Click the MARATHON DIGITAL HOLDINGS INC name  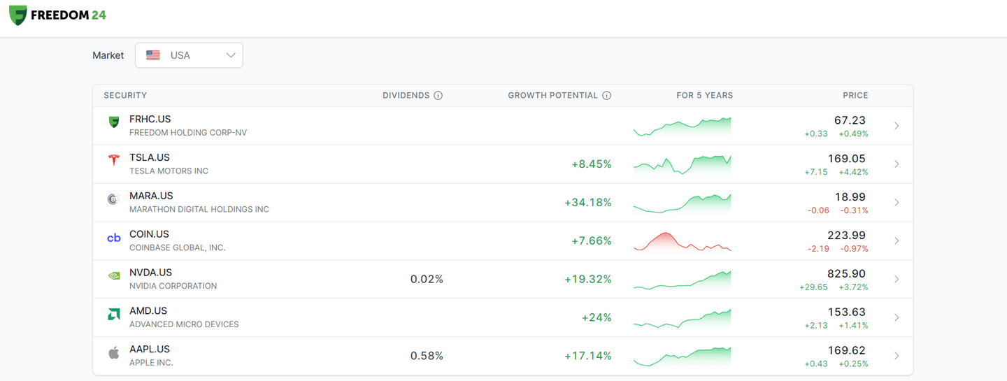[199, 209]
